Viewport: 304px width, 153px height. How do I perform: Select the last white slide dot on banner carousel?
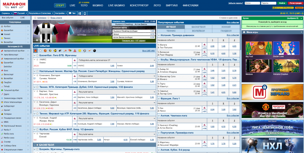tap(48, 40)
